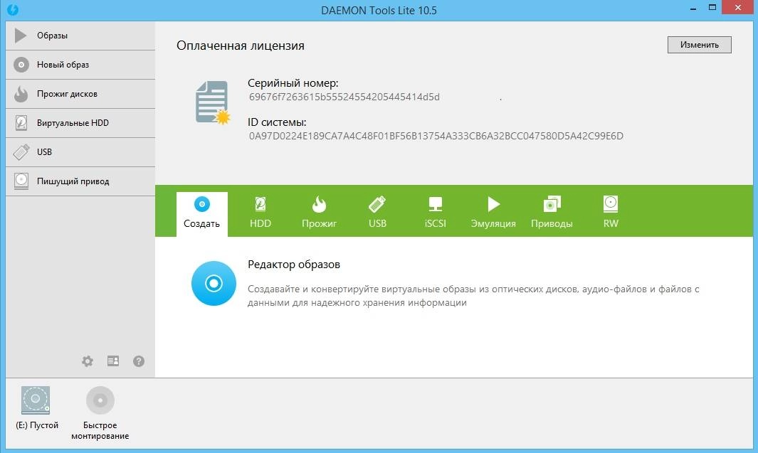Click the blue Редактор образов disc icon
Viewport: 758px width, 453px height.
214,284
